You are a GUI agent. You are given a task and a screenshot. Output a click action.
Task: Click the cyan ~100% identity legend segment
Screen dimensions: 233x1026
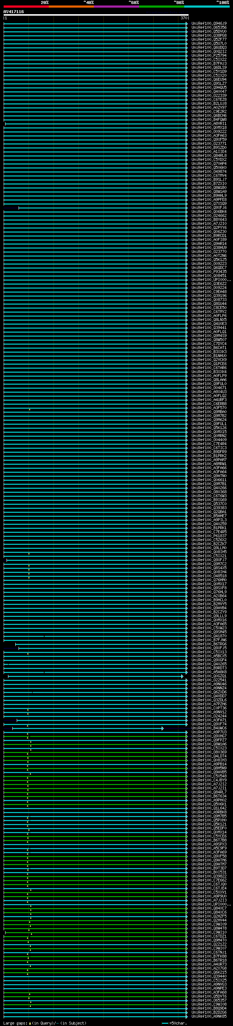tap(207, 7)
